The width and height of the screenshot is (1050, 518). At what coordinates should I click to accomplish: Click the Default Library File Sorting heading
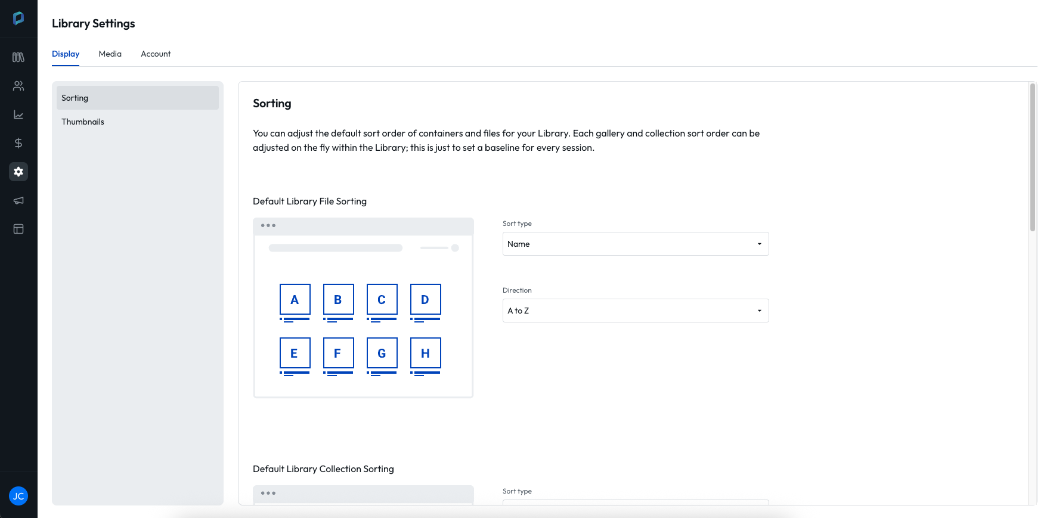[309, 201]
